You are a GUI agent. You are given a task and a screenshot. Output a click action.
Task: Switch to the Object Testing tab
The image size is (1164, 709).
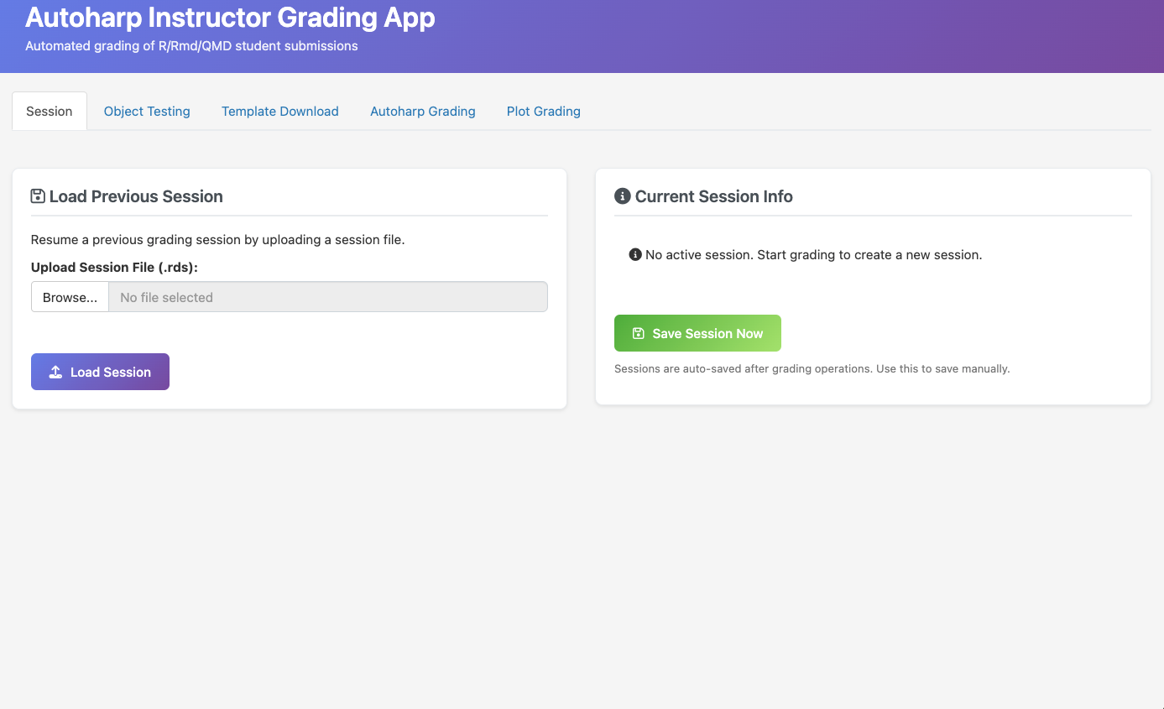(x=146, y=111)
